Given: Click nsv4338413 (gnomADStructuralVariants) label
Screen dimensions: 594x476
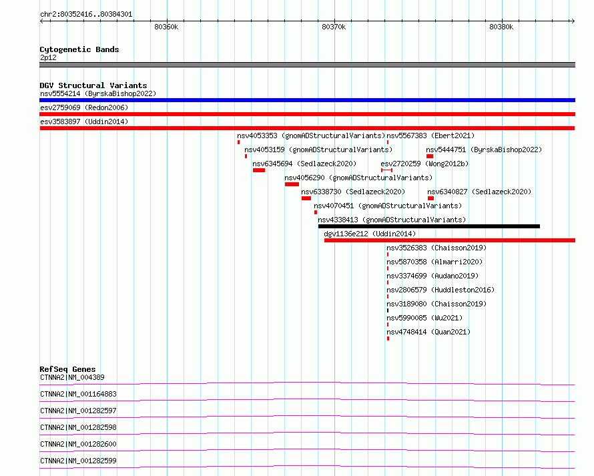Looking at the screenshot, I should (392, 220).
